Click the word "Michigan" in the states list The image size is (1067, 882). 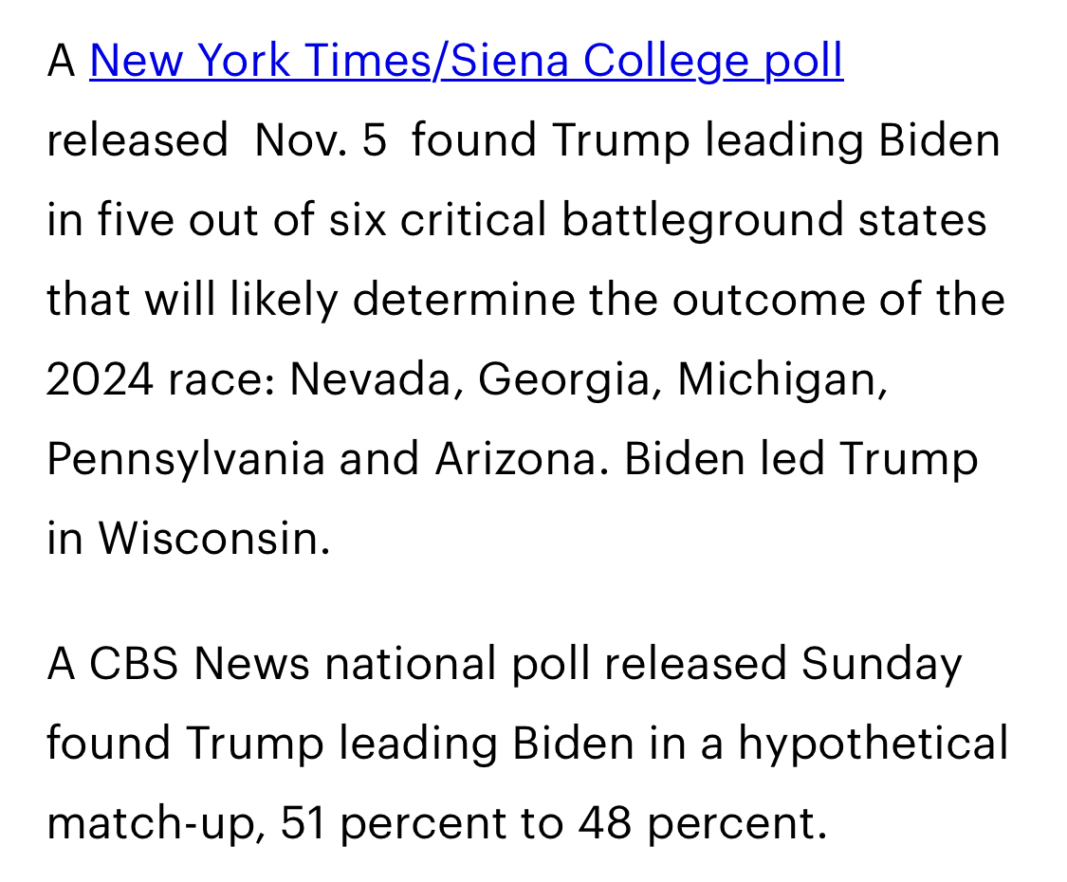776,379
